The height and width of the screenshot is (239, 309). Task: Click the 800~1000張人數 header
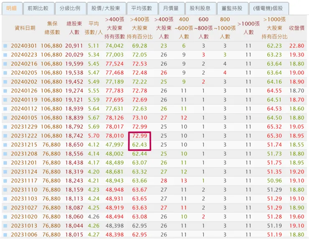[x=225, y=28]
